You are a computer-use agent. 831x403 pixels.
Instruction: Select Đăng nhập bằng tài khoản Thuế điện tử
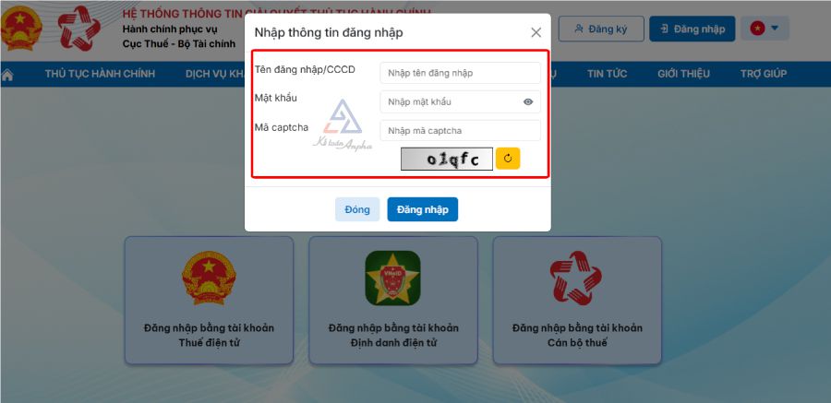(x=209, y=301)
